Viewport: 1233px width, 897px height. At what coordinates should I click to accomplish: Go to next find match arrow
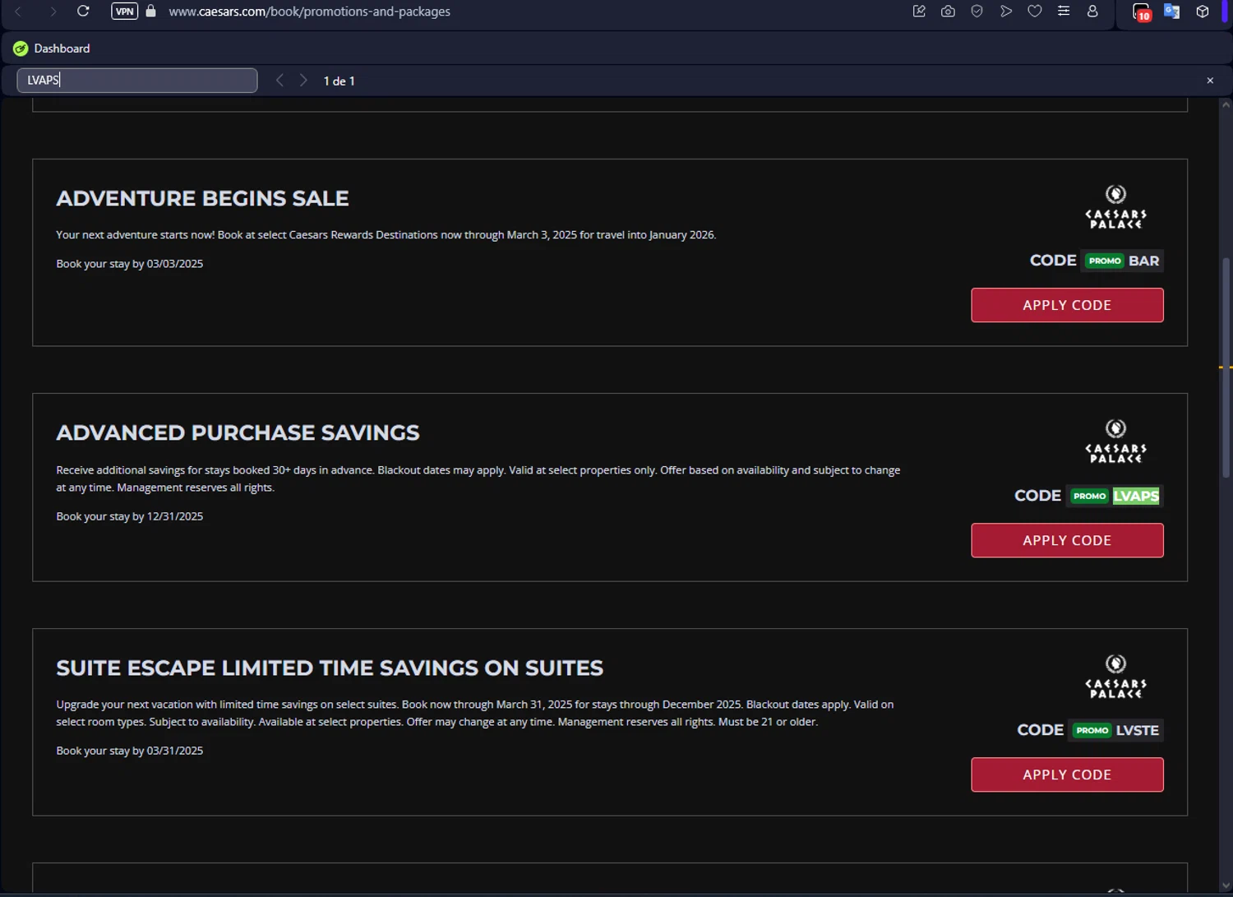click(303, 81)
